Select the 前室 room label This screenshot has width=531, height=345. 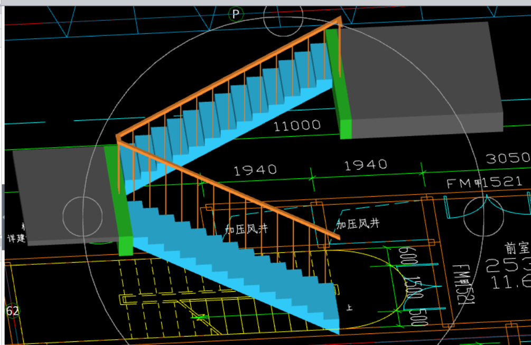[517, 248]
